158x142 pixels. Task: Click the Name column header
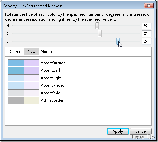click(x=46, y=52)
